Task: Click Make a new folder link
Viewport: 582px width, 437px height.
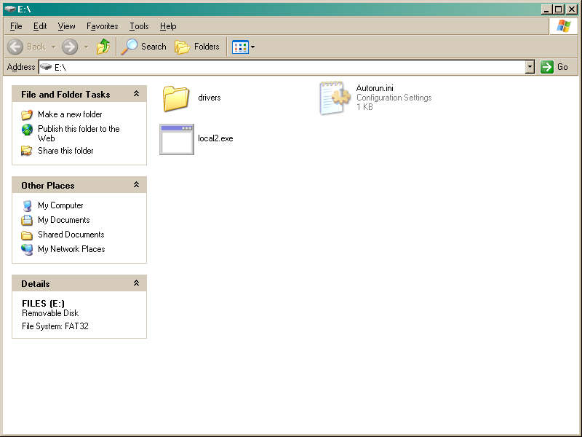Action: click(70, 114)
